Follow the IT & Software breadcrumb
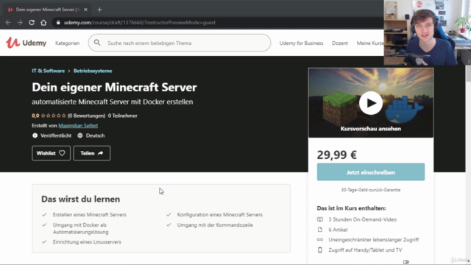The image size is (471, 265). [49, 71]
